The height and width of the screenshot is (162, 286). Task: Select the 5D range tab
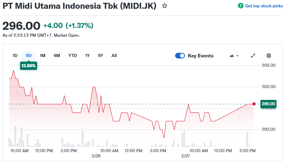[x=29, y=56]
